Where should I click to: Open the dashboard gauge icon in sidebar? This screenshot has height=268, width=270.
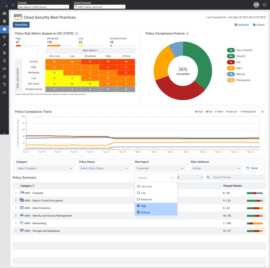click(x=4, y=13)
